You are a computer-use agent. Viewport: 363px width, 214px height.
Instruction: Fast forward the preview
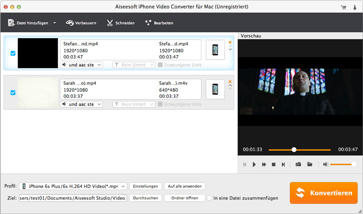tap(264, 165)
